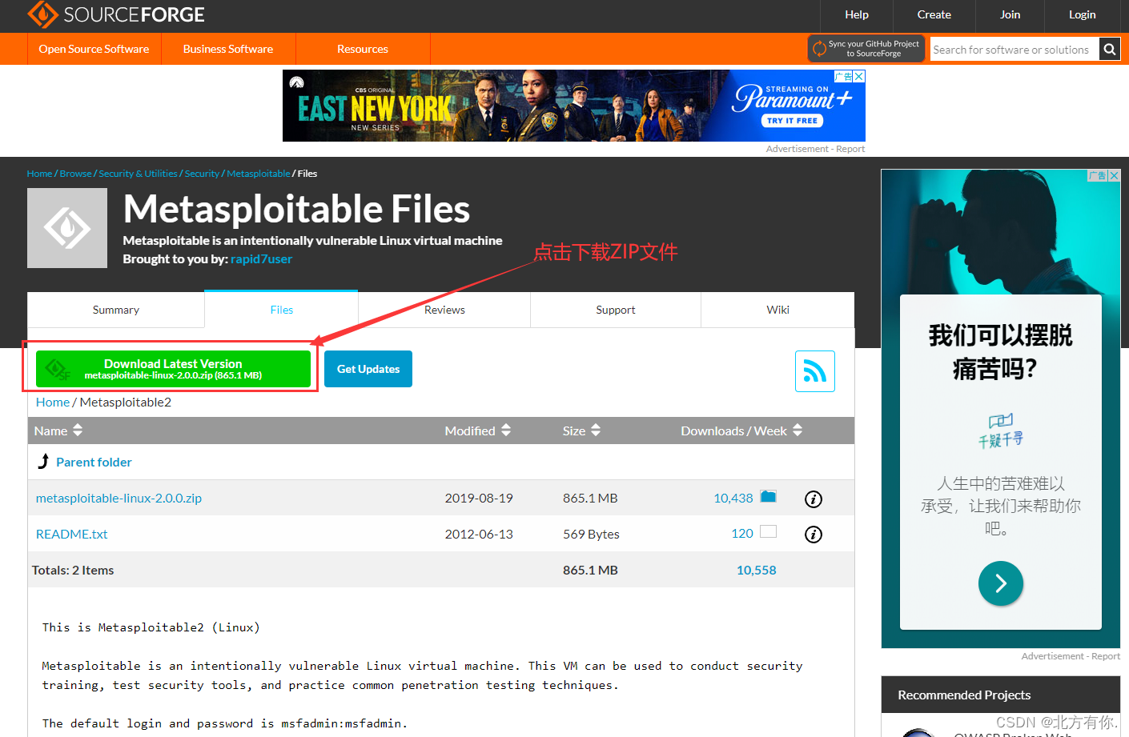This screenshot has height=737, width=1129.
Task: Click the SourceForge logo
Action: [116, 14]
